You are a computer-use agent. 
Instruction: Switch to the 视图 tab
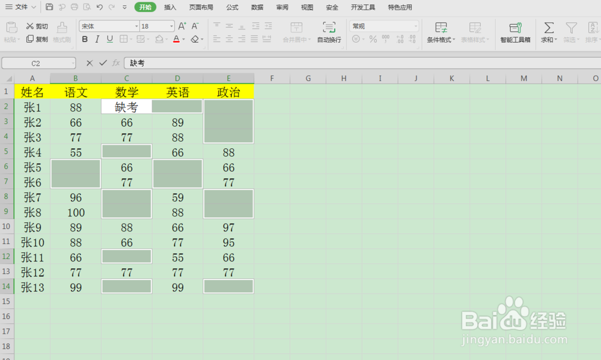(x=307, y=7)
